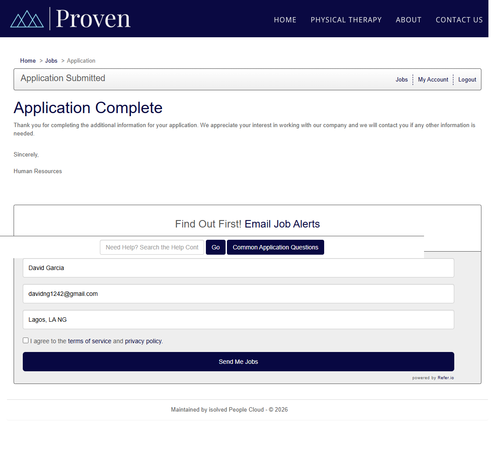Go to the ABOUT page
This screenshot has height=455, width=495.
[x=408, y=20]
